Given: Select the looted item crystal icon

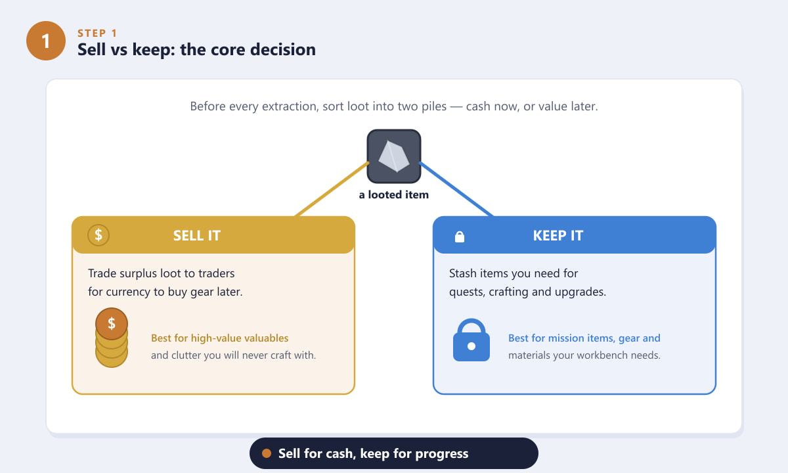Looking at the screenshot, I should pyautogui.click(x=394, y=156).
